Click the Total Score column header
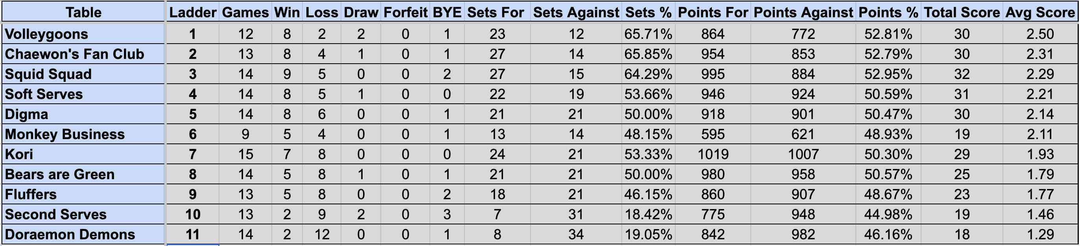Screen dimensions: 1080x246 click(962, 12)
